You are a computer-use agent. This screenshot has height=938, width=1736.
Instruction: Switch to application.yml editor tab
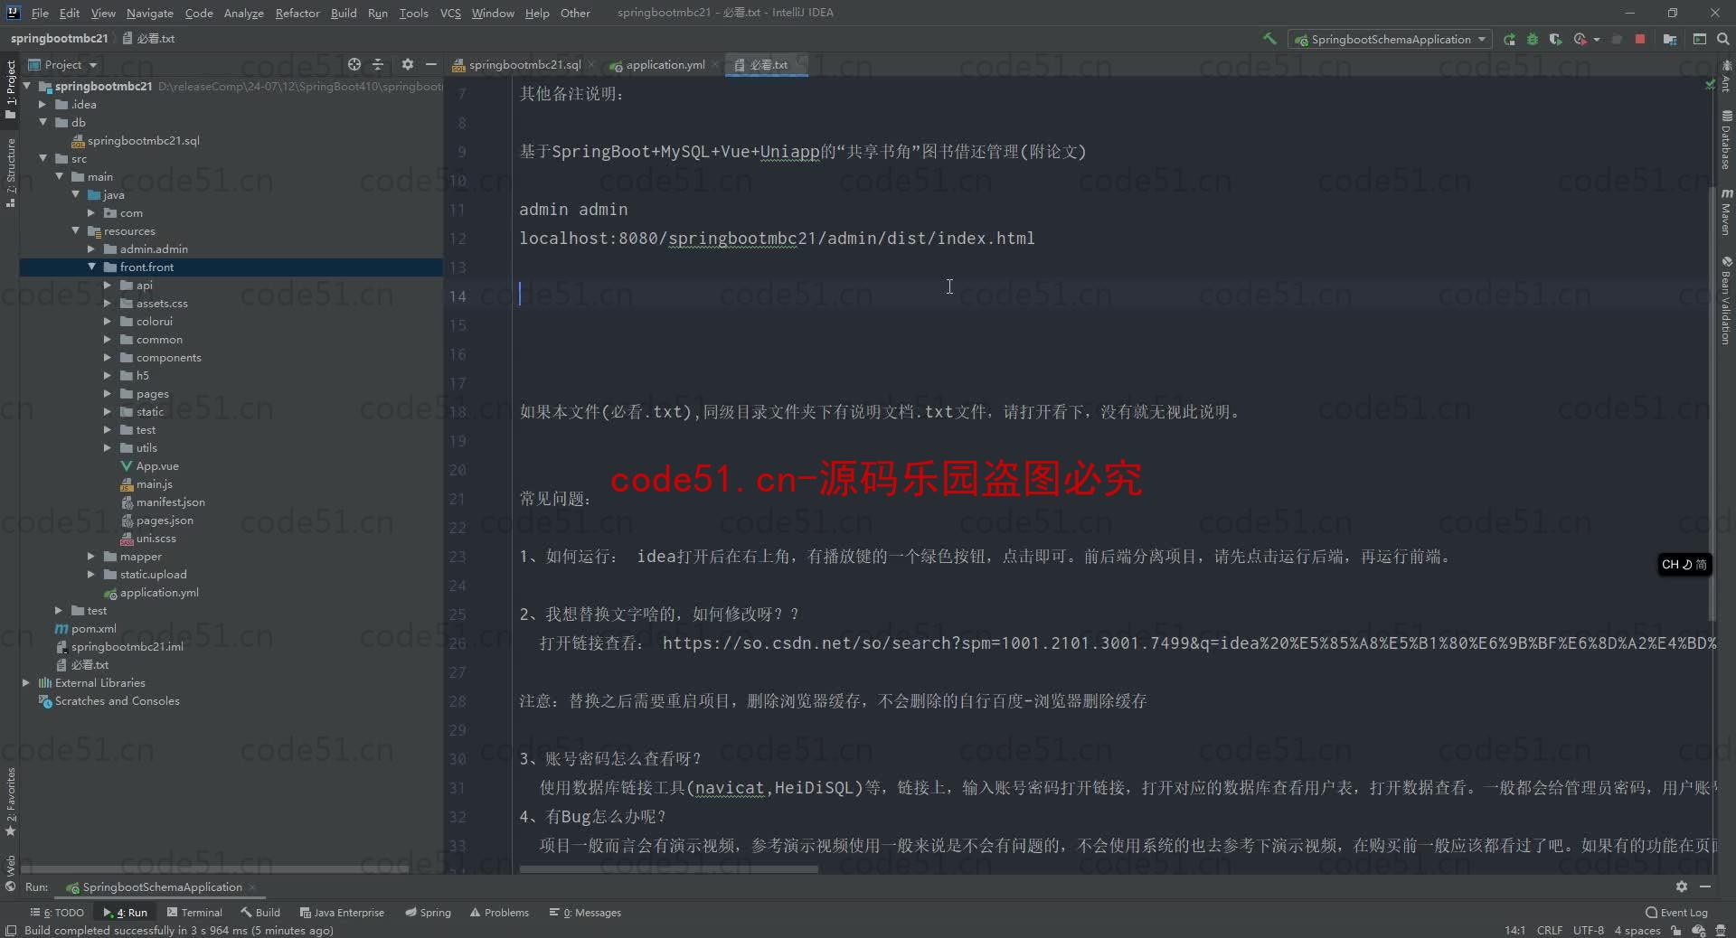tap(665, 64)
